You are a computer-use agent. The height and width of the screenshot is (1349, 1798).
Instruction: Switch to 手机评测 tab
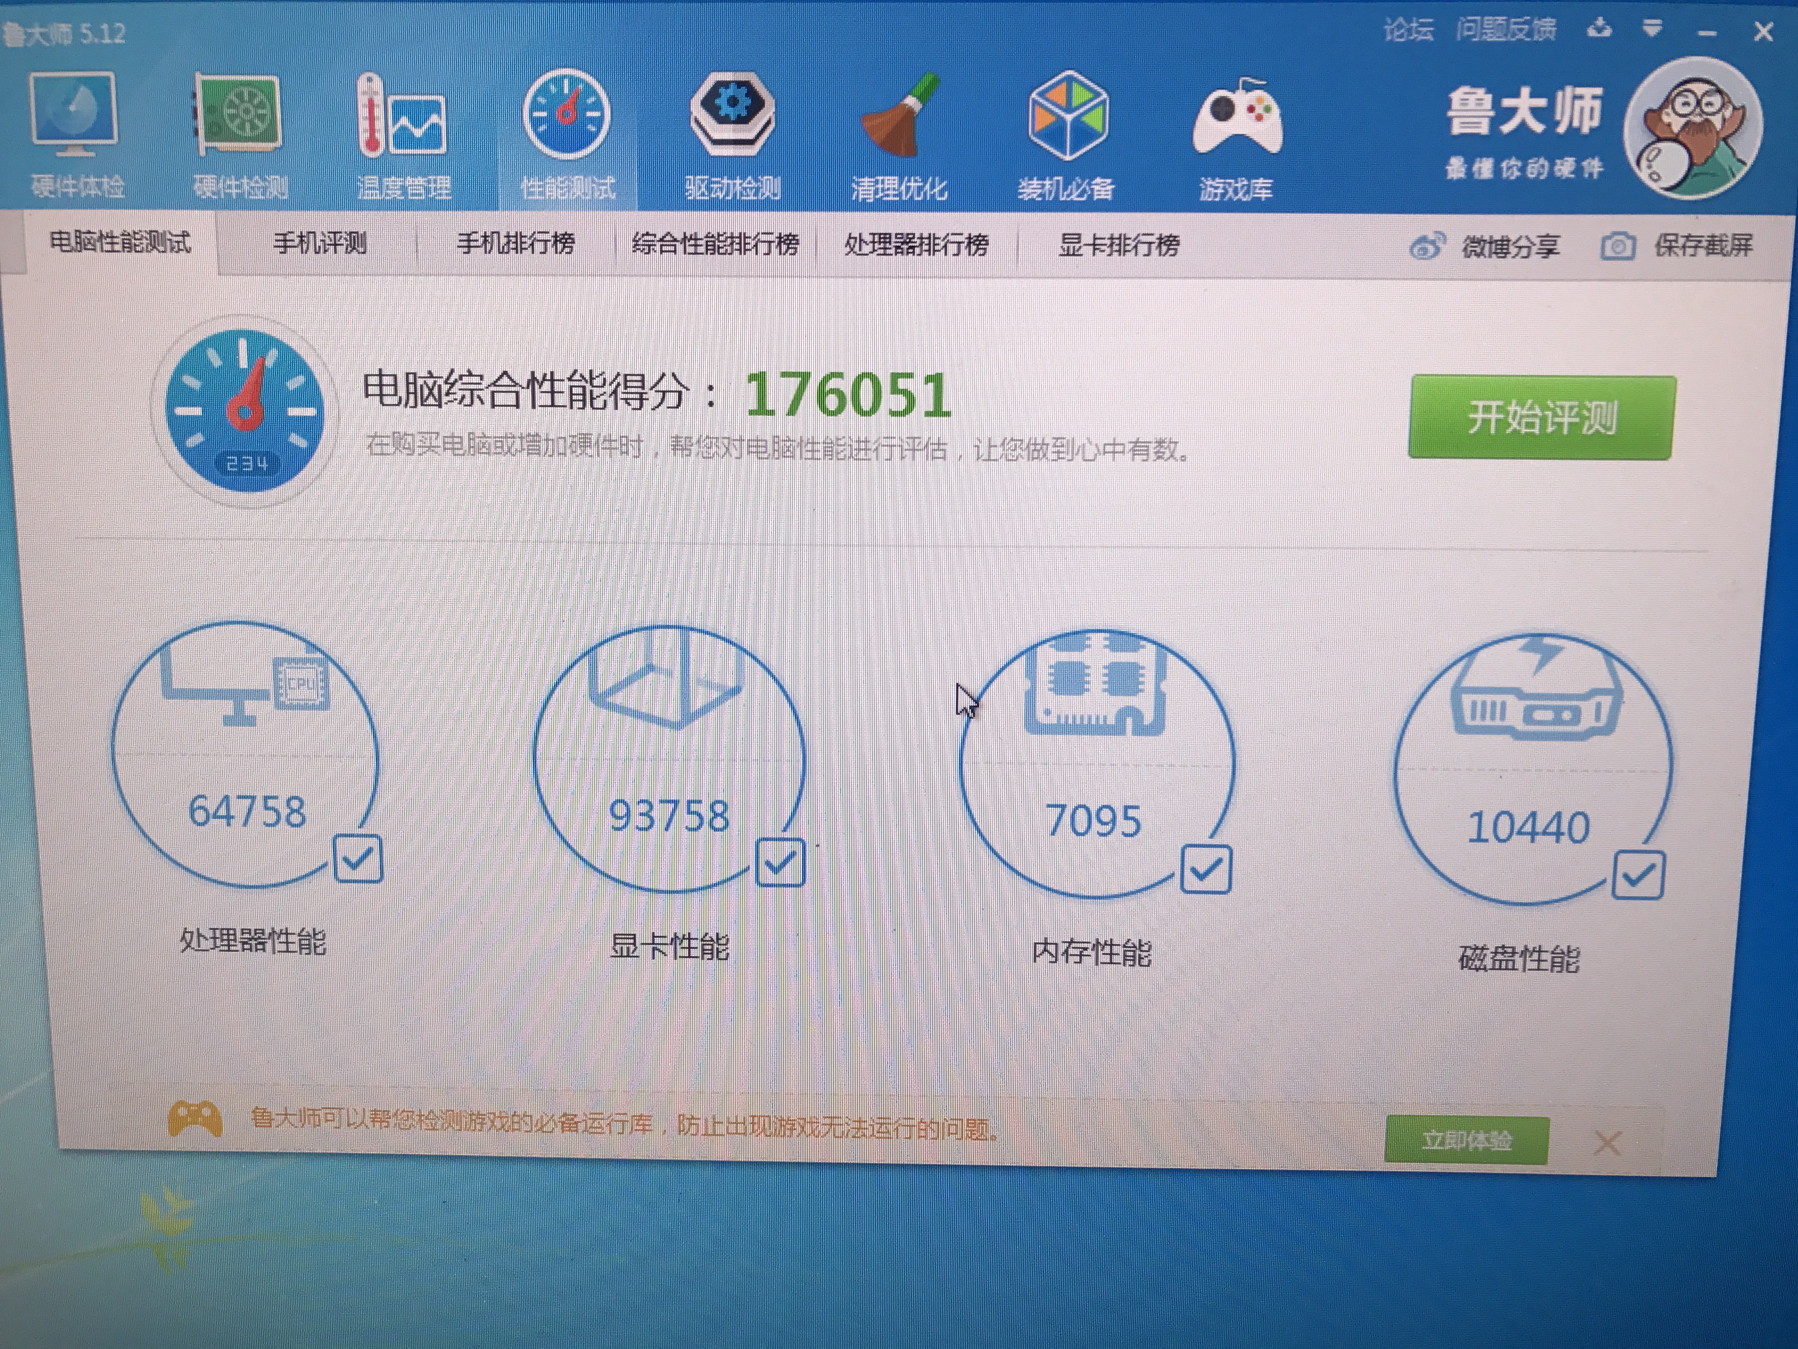(319, 243)
